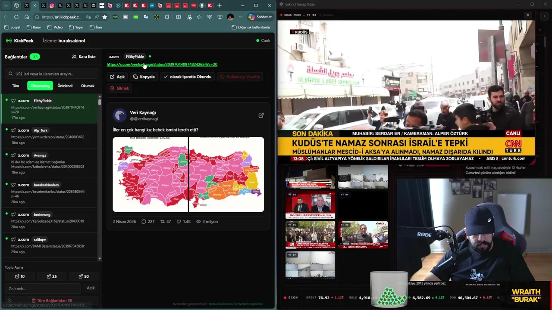Click the tweet view count eye icon
Viewport: 552px width, 310px height.
tap(198, 222)
